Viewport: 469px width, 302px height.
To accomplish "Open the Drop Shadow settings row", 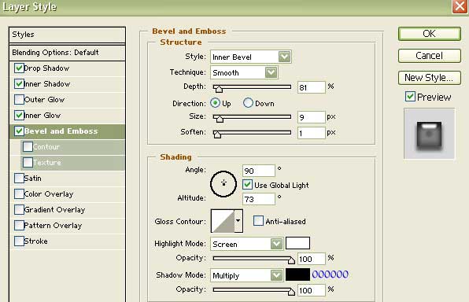I will 68,68.
